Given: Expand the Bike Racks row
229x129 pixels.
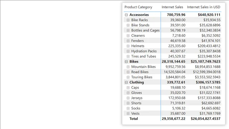Looking at the screenshot, I should click(128, 20).
